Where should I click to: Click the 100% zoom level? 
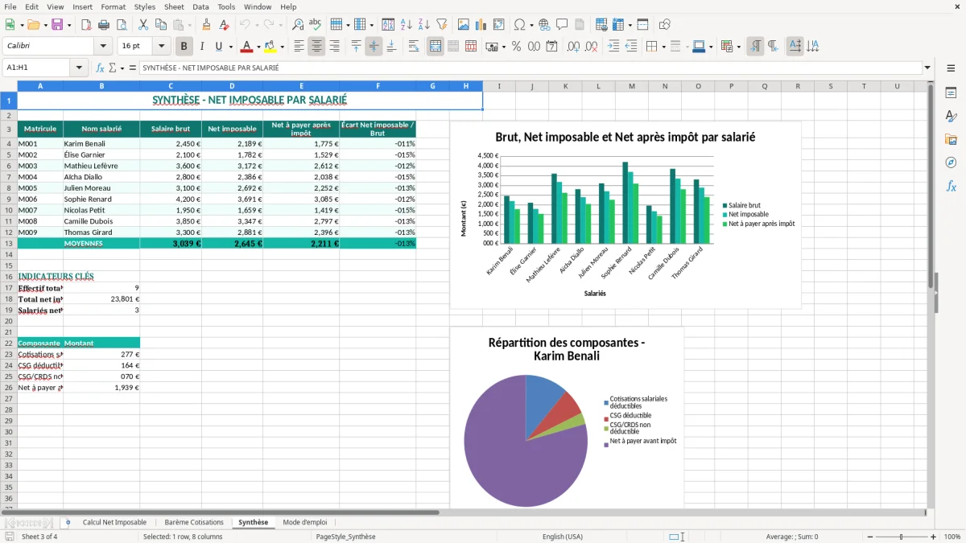952,537
